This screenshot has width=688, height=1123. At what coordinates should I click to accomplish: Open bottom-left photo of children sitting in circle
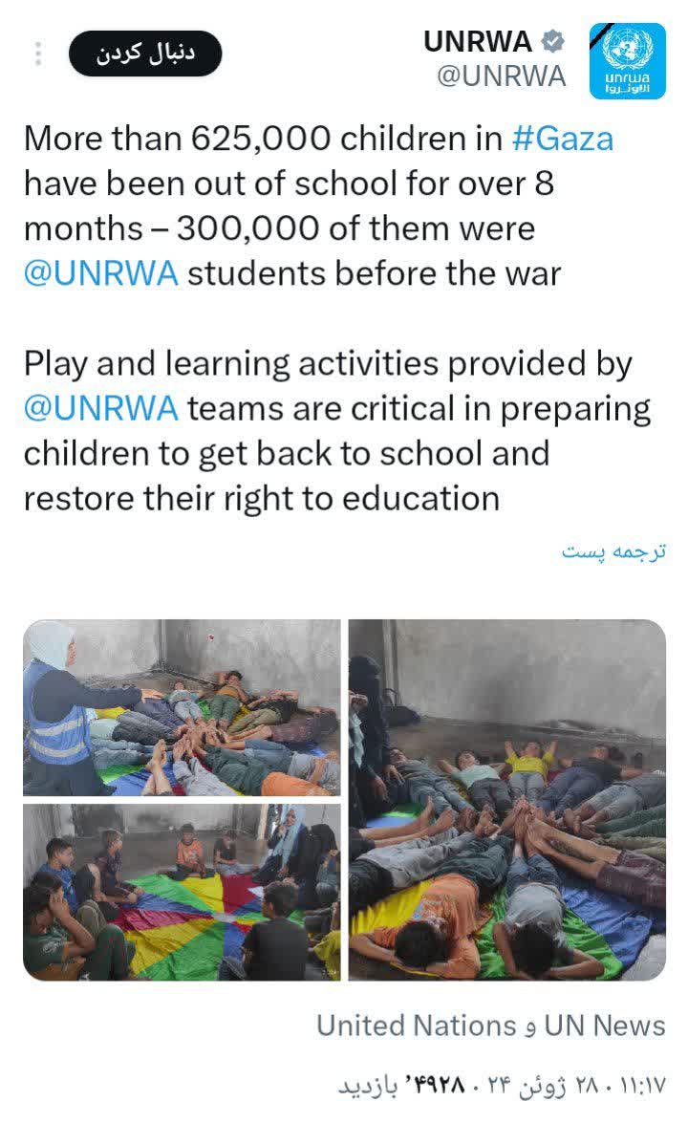point(182,893)
